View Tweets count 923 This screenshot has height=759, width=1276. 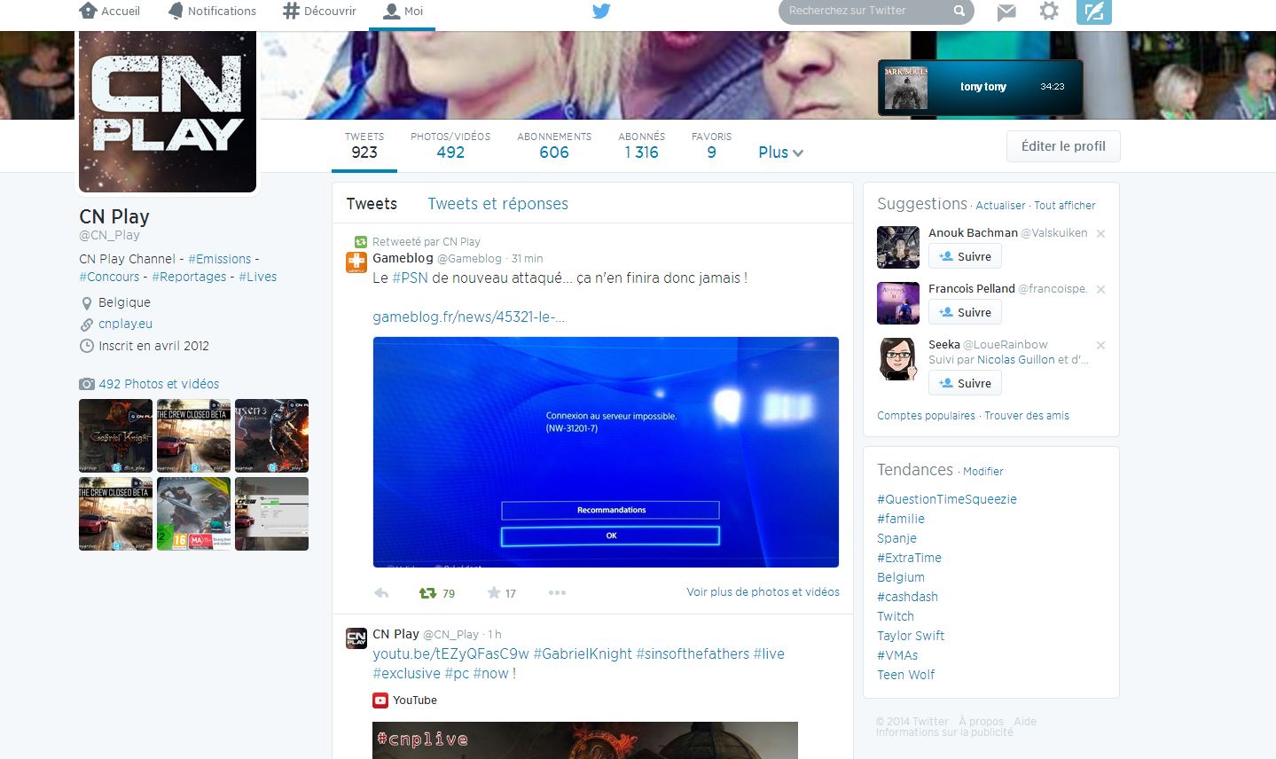point(364,145)
